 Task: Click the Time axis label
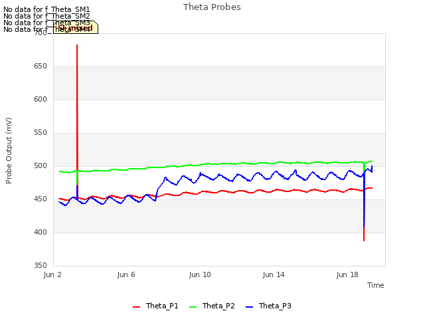[376, 285]
